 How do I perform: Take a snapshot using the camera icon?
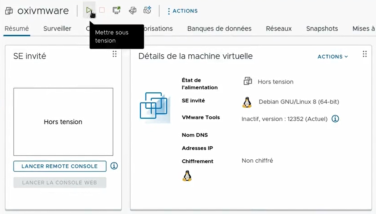point(147,10)
